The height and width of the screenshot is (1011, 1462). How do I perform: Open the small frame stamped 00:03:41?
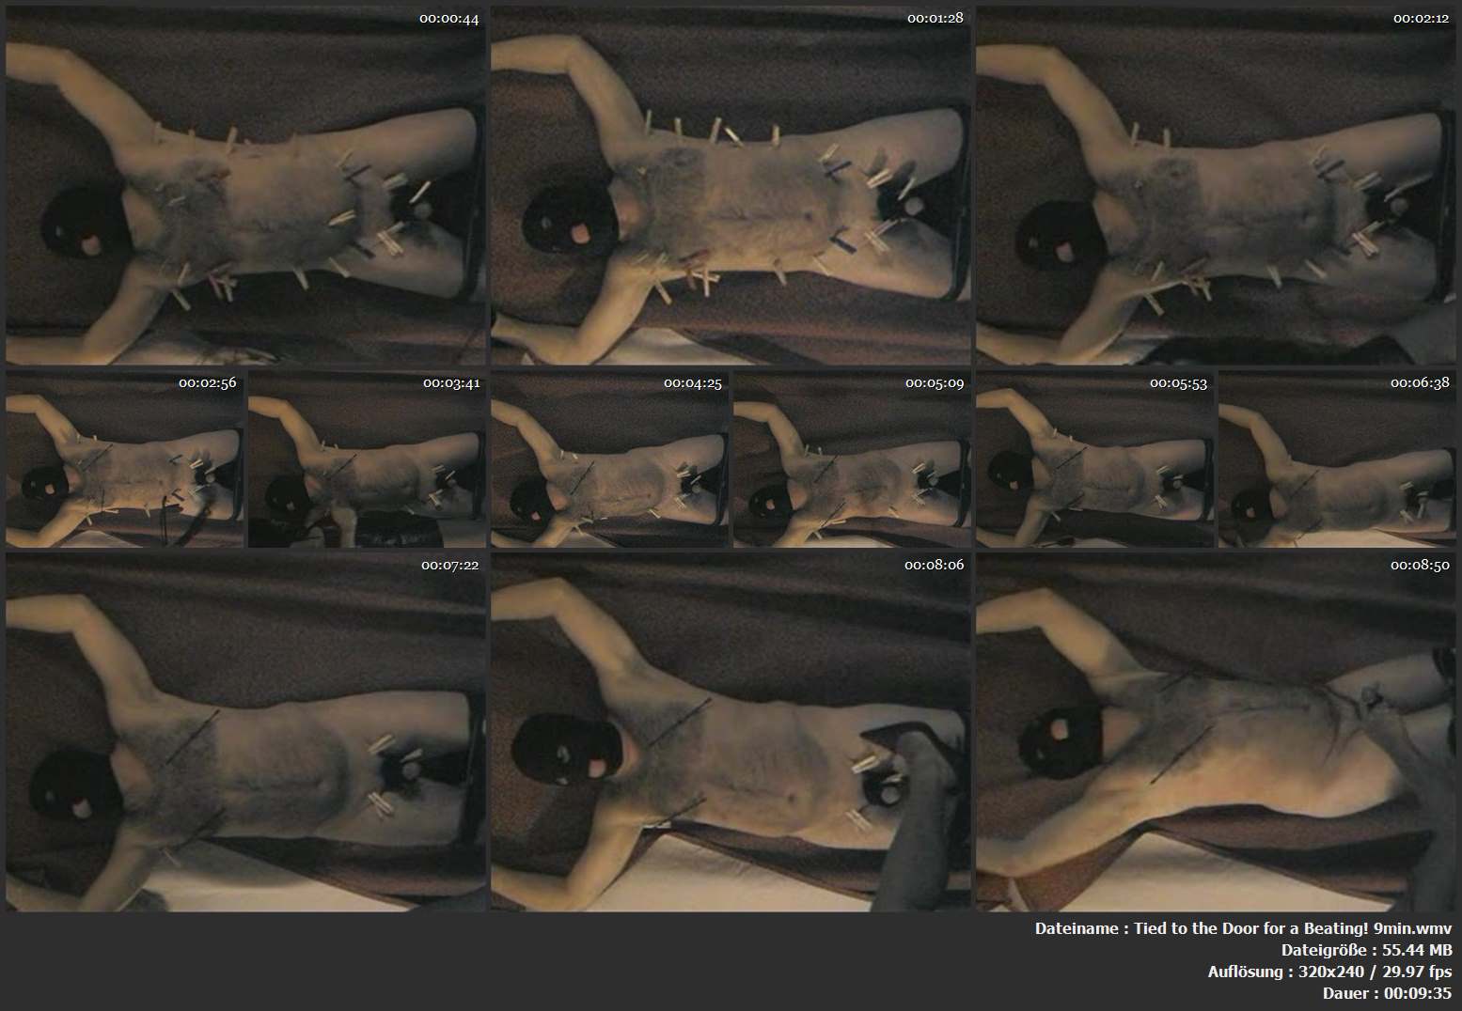[x=367, y=459]
